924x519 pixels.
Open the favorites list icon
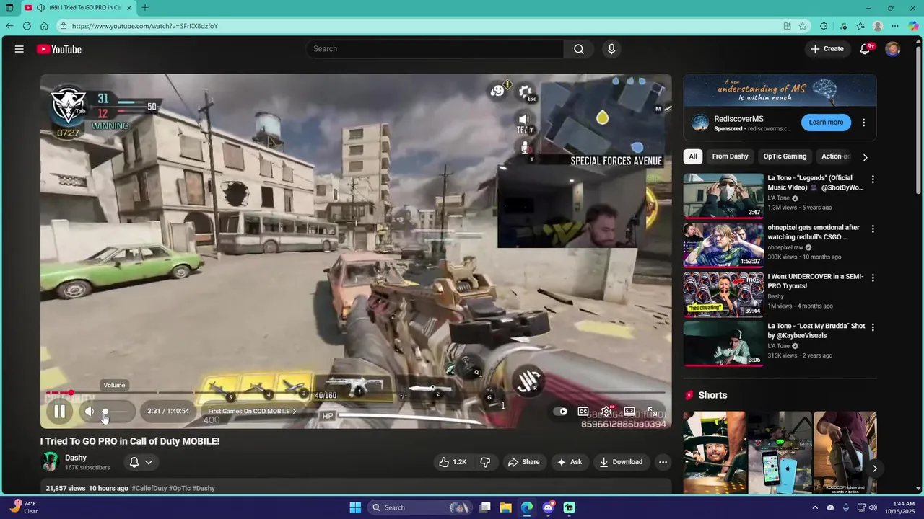coord(860,26)
